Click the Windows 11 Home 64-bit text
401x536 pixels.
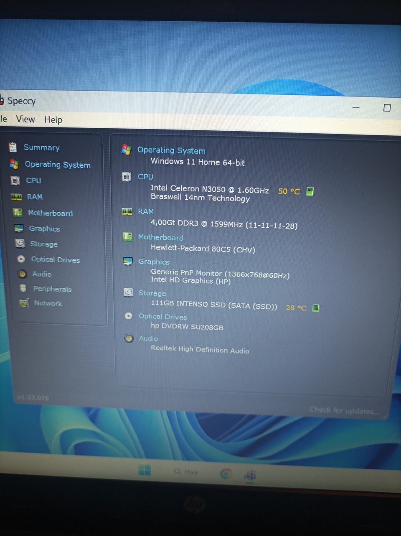(x=198, y=162)
